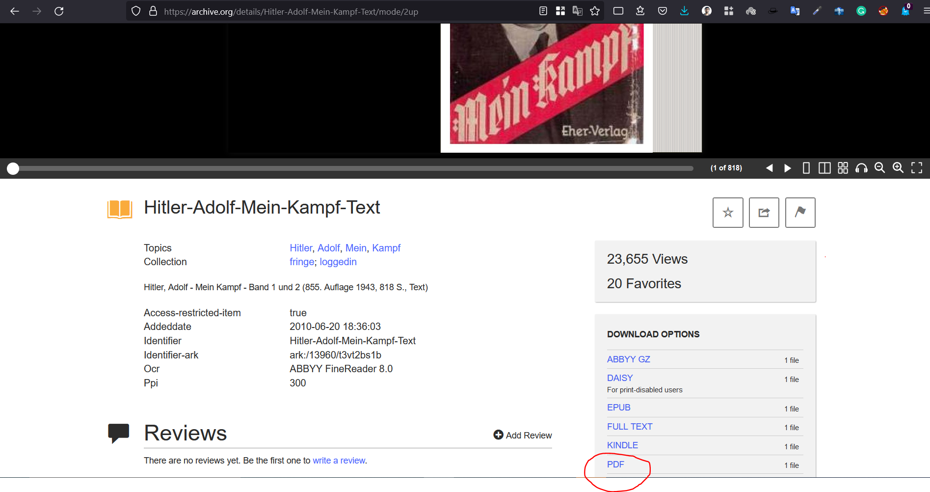Click the texts book icon beside title
The width and height of the screenshot is (930, 492).
coord(120,209)
